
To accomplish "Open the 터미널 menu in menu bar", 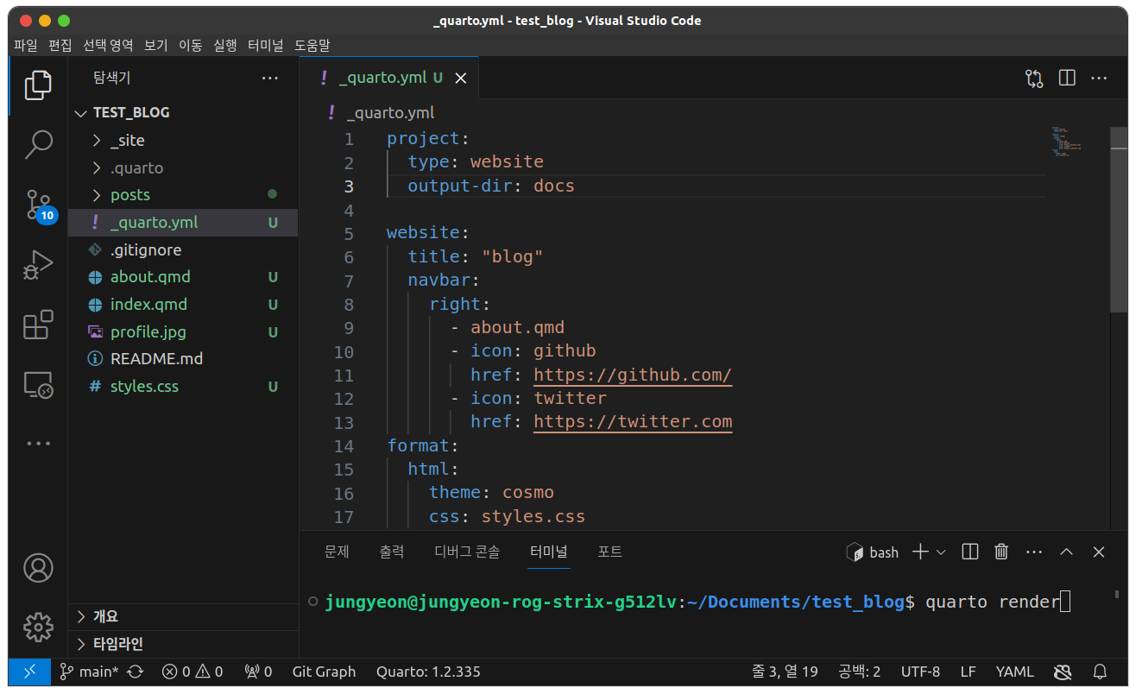I will 265,45.
